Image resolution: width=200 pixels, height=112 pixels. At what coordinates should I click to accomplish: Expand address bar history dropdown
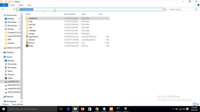(x=162, y=10)
